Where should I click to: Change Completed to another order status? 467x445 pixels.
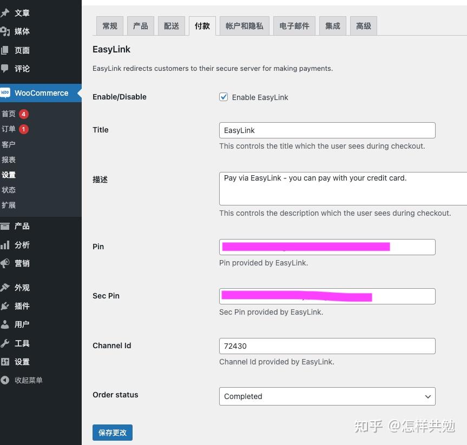[327, 396]
